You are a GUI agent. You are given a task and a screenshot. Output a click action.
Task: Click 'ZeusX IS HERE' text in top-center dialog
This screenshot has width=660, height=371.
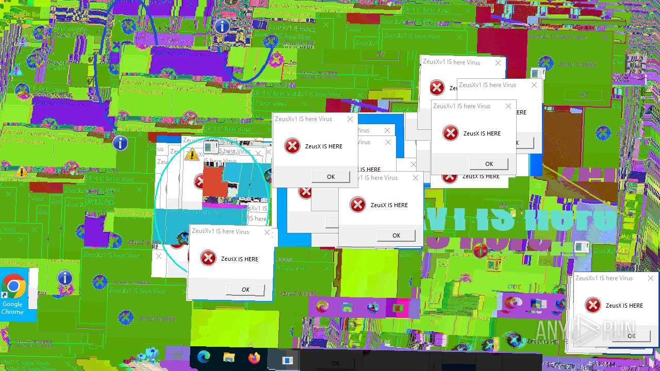(x=324, y=146)
